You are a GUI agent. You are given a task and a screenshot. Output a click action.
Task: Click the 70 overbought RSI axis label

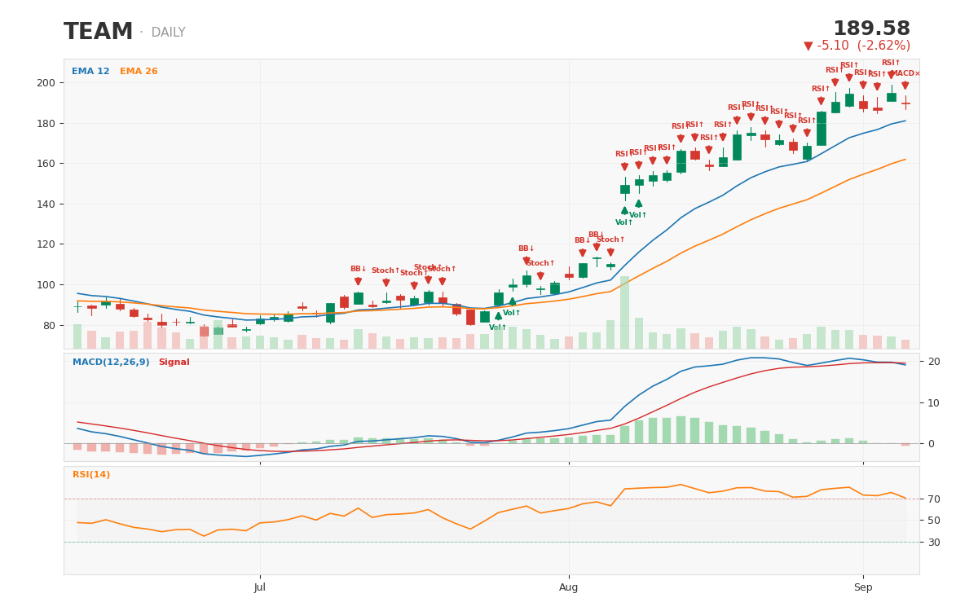(934, 499)
